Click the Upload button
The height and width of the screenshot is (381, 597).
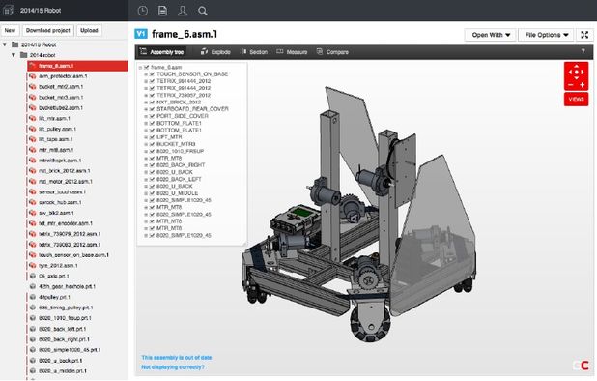pos(89,31)
